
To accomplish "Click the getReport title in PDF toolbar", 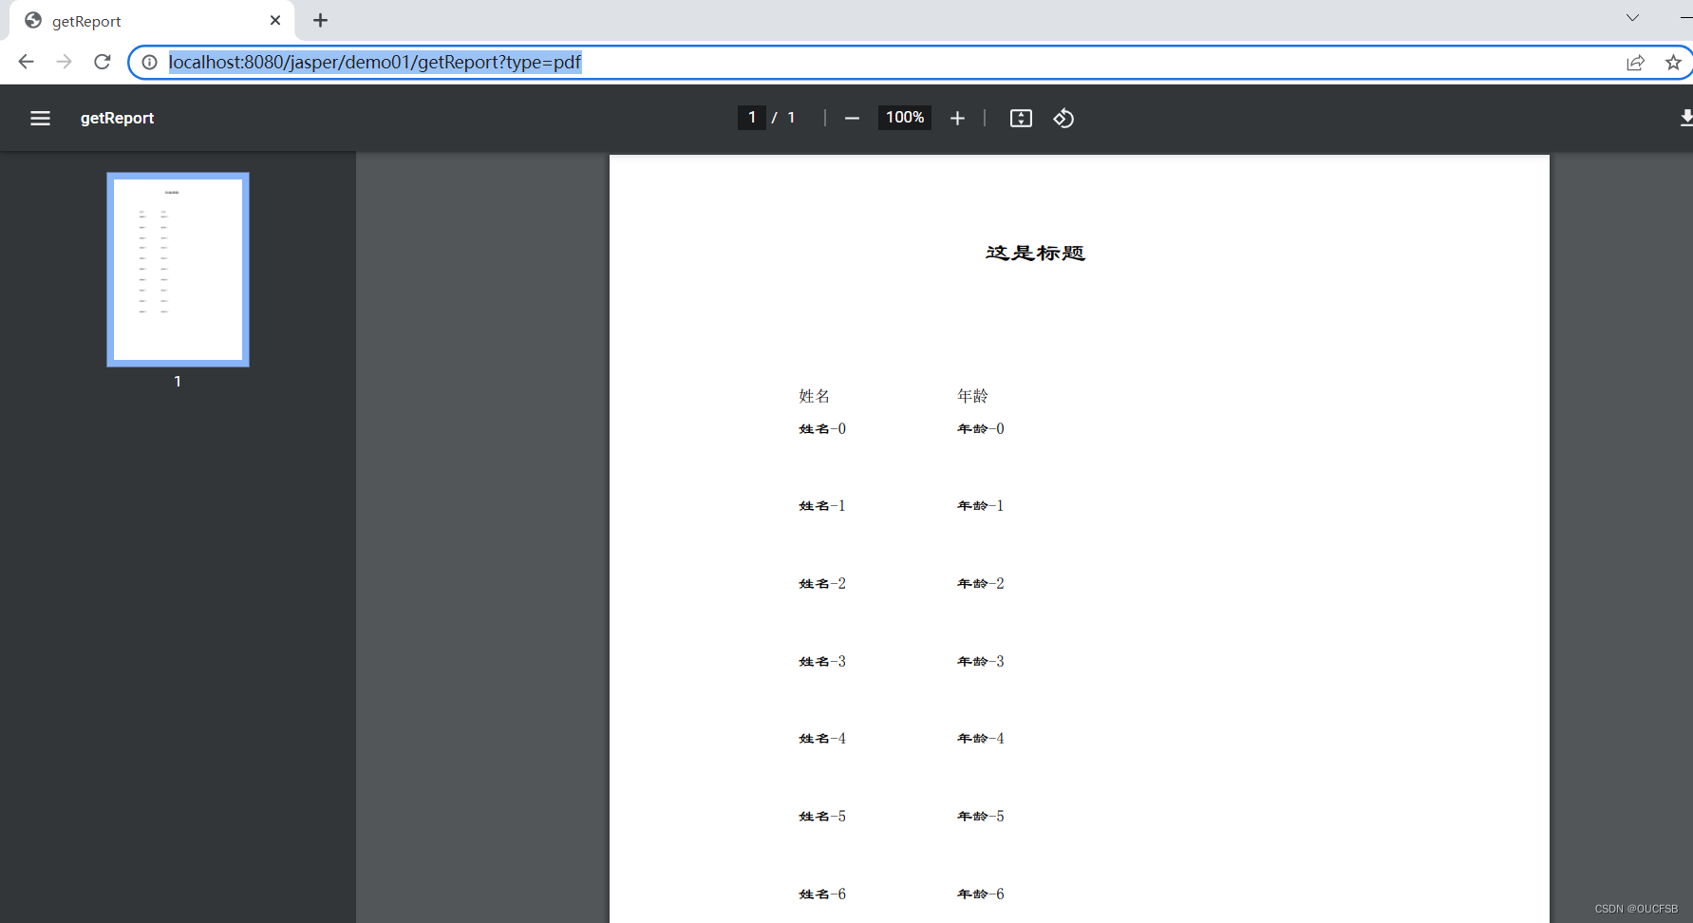I will pos(117,118).
